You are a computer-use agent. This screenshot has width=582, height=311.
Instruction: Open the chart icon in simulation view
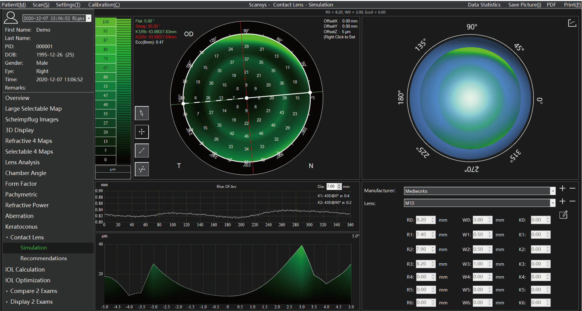(x=572, y=23)
